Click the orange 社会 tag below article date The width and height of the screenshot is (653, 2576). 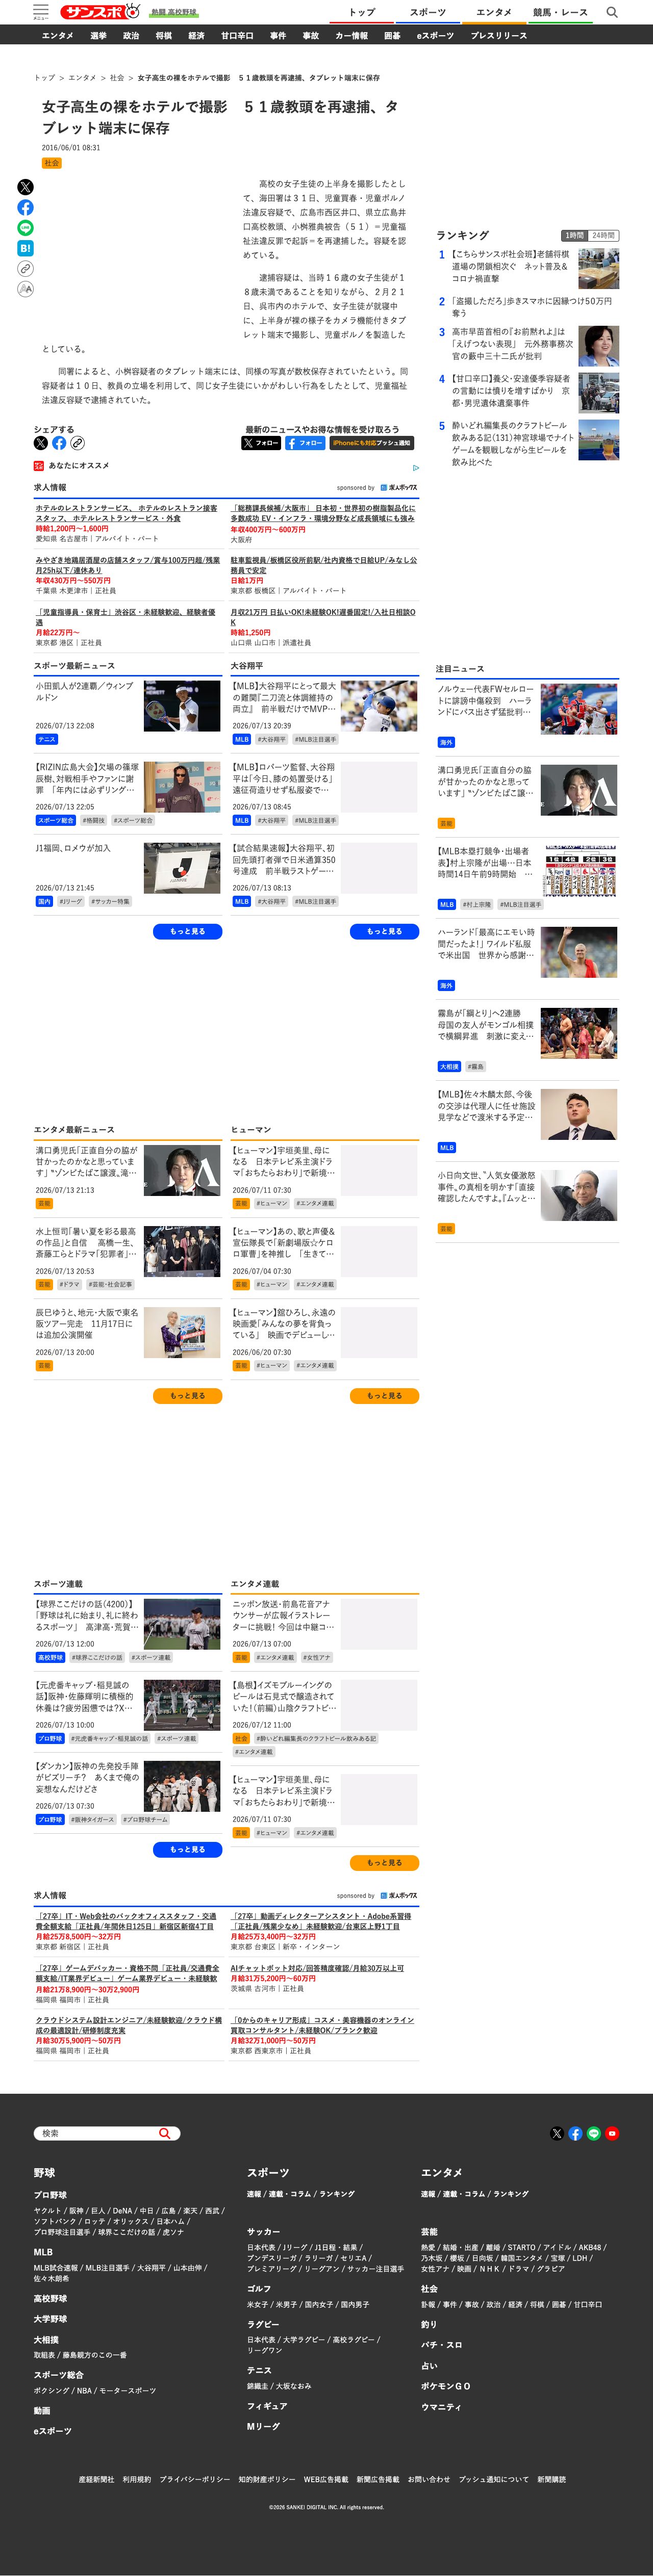tap(52, 163)
